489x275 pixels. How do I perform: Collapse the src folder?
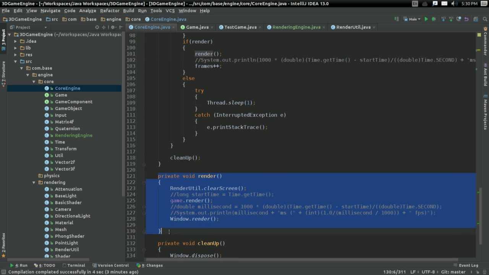(16, 61)
